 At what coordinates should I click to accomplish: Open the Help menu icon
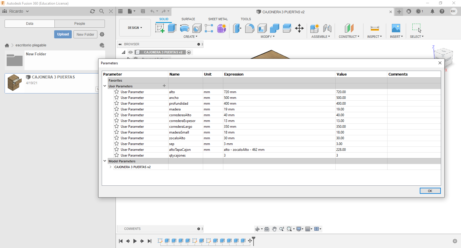(x=442, y=11)
